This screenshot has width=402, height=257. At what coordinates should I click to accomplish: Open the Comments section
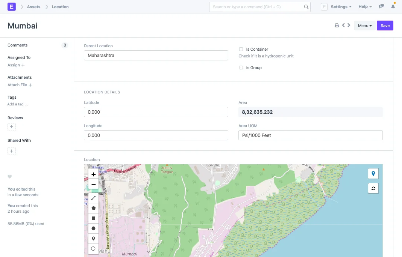tap(17, 45)
